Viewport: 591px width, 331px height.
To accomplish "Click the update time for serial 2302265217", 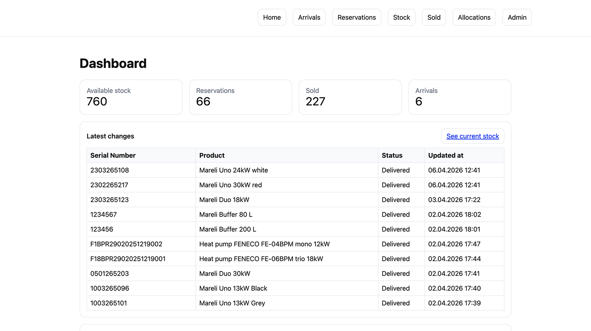I will (454, 185).
